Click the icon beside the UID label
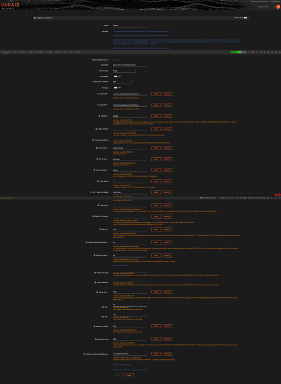This screenshot has height=384, width=281. [x=103, y=307]
